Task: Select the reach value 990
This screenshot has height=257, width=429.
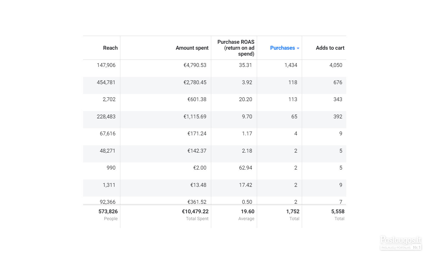Action: [x=111, y=168]
